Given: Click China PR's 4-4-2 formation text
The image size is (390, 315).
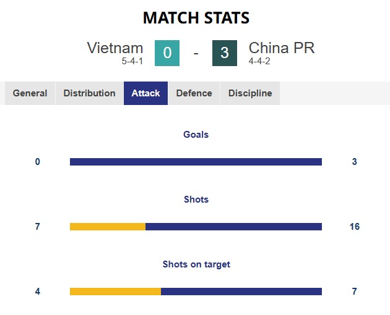Looking at the screenshot, I should (261, 61).
